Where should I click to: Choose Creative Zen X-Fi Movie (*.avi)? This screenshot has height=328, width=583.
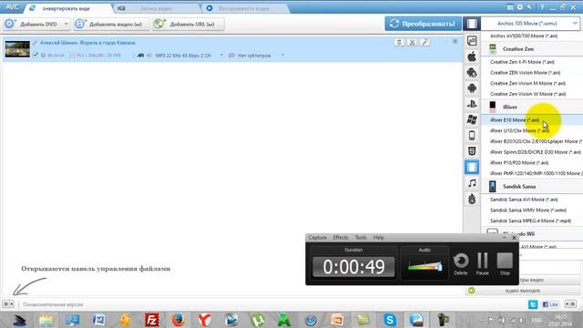point(522,62)
